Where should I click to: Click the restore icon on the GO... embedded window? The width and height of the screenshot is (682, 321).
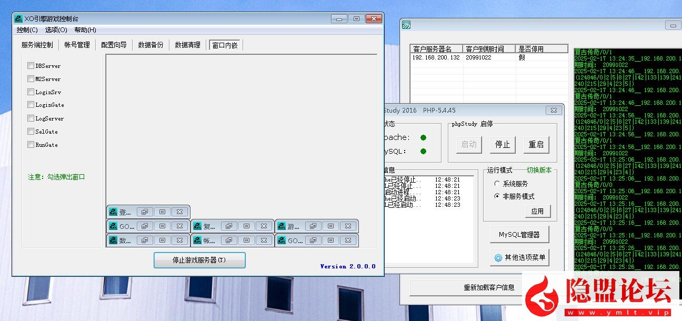144,226
